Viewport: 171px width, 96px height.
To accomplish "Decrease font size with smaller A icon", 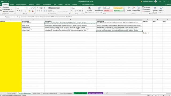I will click(34, 8).
